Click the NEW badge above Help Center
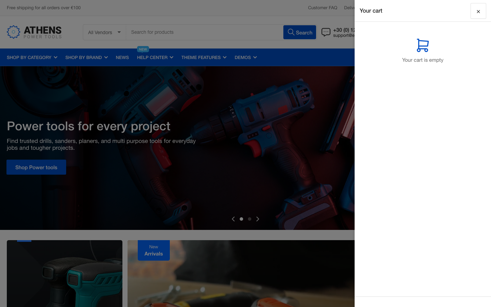Viewport: 491px width, 307px height. [x=143, y=49]
